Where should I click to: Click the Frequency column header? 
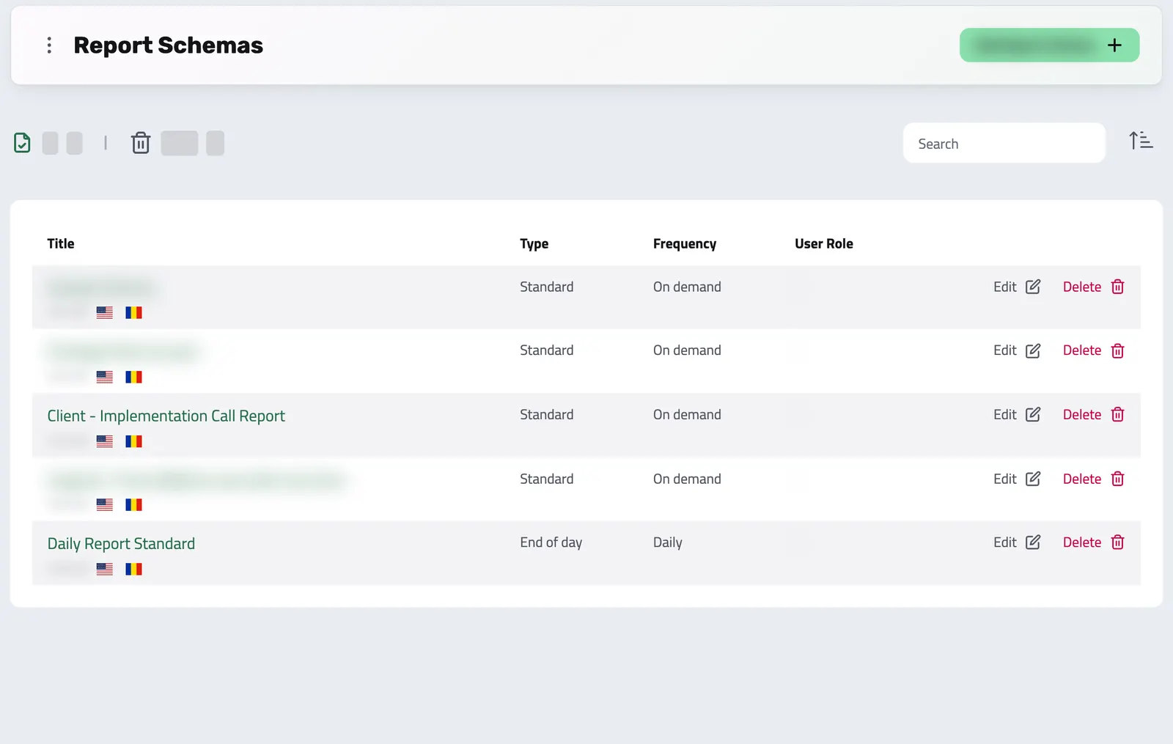[x=685, y=243]
